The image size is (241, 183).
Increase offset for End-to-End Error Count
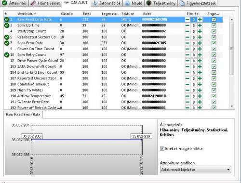point(200,73)
